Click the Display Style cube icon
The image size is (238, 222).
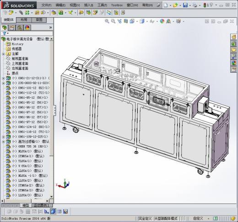pos(142,21)
